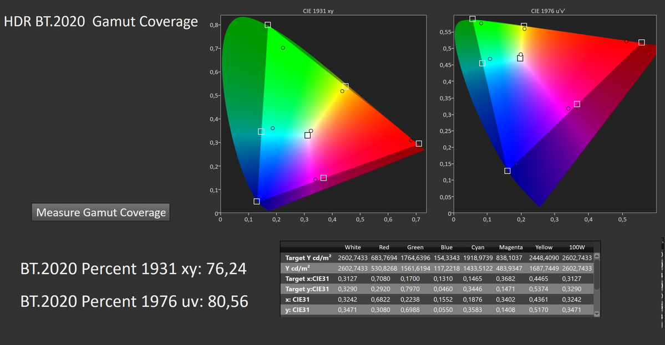Image resolution: width=665 pixels, height=345 pixels.
Task: Click the Measure Gamut Coverage button
Action: pos(100,212)
